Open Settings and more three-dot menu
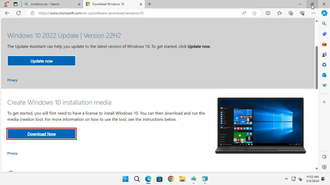 pos(313,13)
